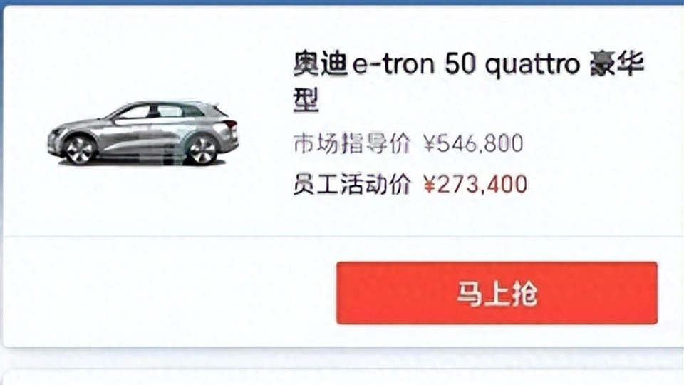The height and width of the screenshot is (385, 684).
Task: Click the word quattro in the title
Action: [533, 65]
